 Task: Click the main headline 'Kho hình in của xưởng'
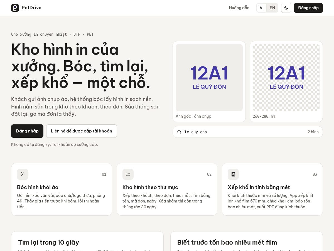click(81, 66)
